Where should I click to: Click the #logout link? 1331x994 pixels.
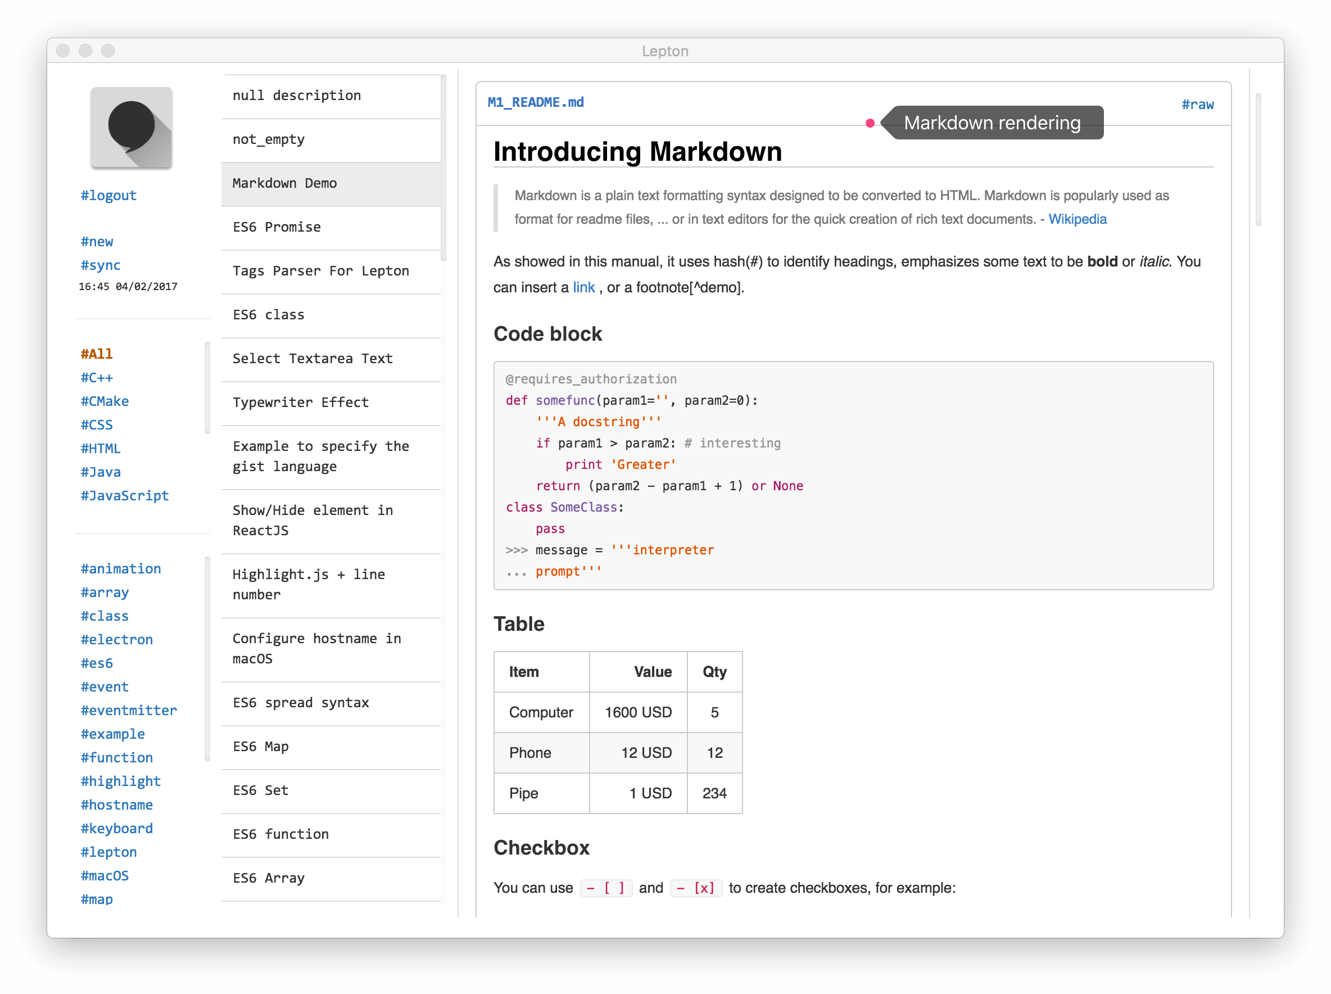click(x=108, y=196)
